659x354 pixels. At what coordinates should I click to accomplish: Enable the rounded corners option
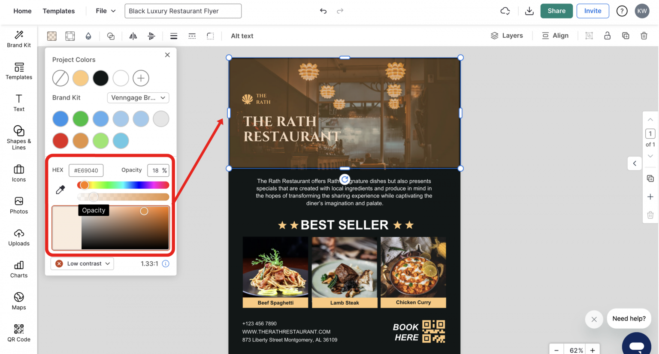pos(210,36)
